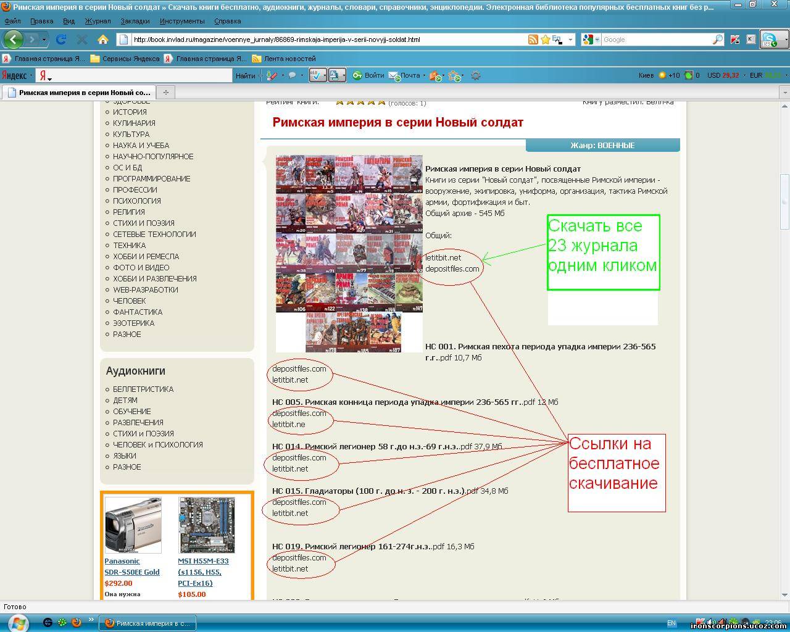Click the Yandex bar settings gear icon

[475, 75]
